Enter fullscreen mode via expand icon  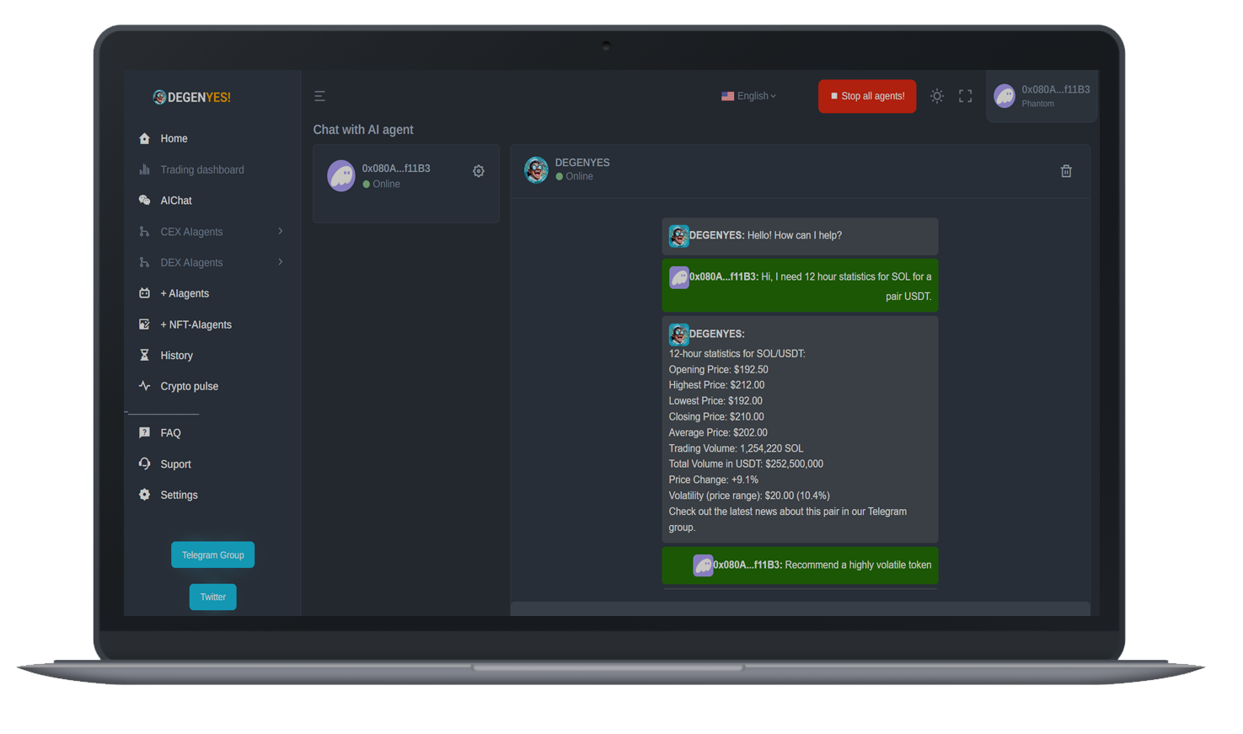coord(965,96)
